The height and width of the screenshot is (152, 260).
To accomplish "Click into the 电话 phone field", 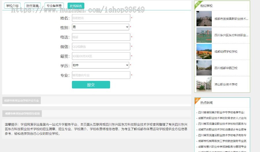I will pyautogui.click(x=101, y=37).
